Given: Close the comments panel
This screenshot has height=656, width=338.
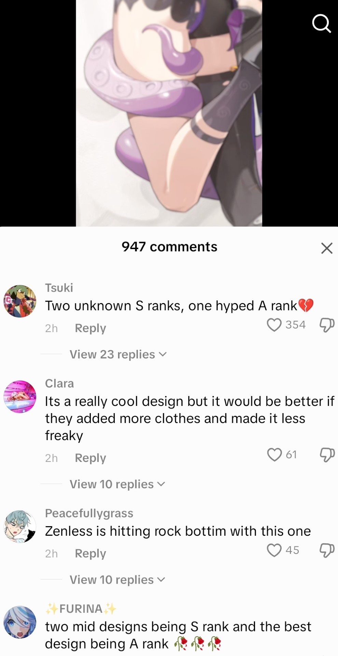Looking at the screenshot, I should (327, 248).
